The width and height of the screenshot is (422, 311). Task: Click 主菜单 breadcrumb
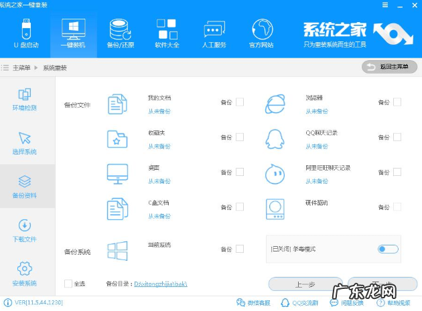tap(21, 68)
